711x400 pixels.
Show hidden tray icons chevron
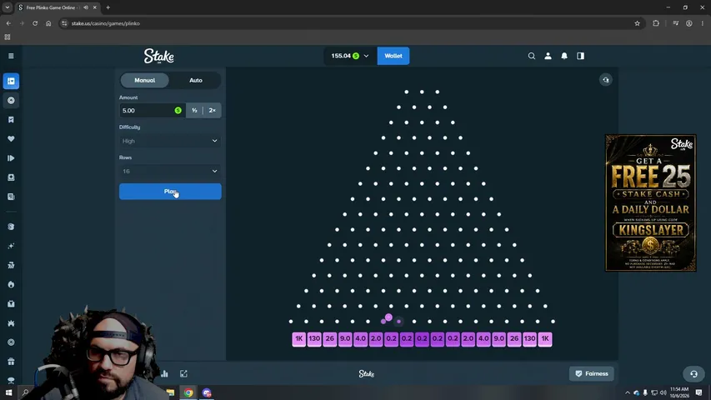pos(627,392)
